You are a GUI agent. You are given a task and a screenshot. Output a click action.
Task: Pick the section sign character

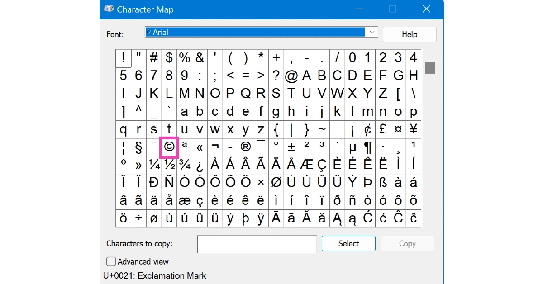pos(138,147)
